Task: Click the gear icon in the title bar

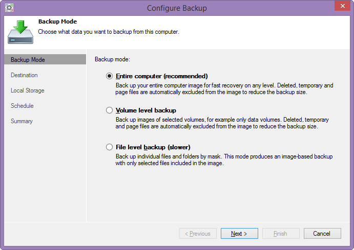Action: [9, 8]
